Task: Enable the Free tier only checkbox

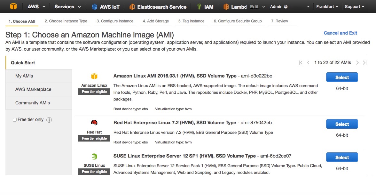Action: [x=15, y=120]
